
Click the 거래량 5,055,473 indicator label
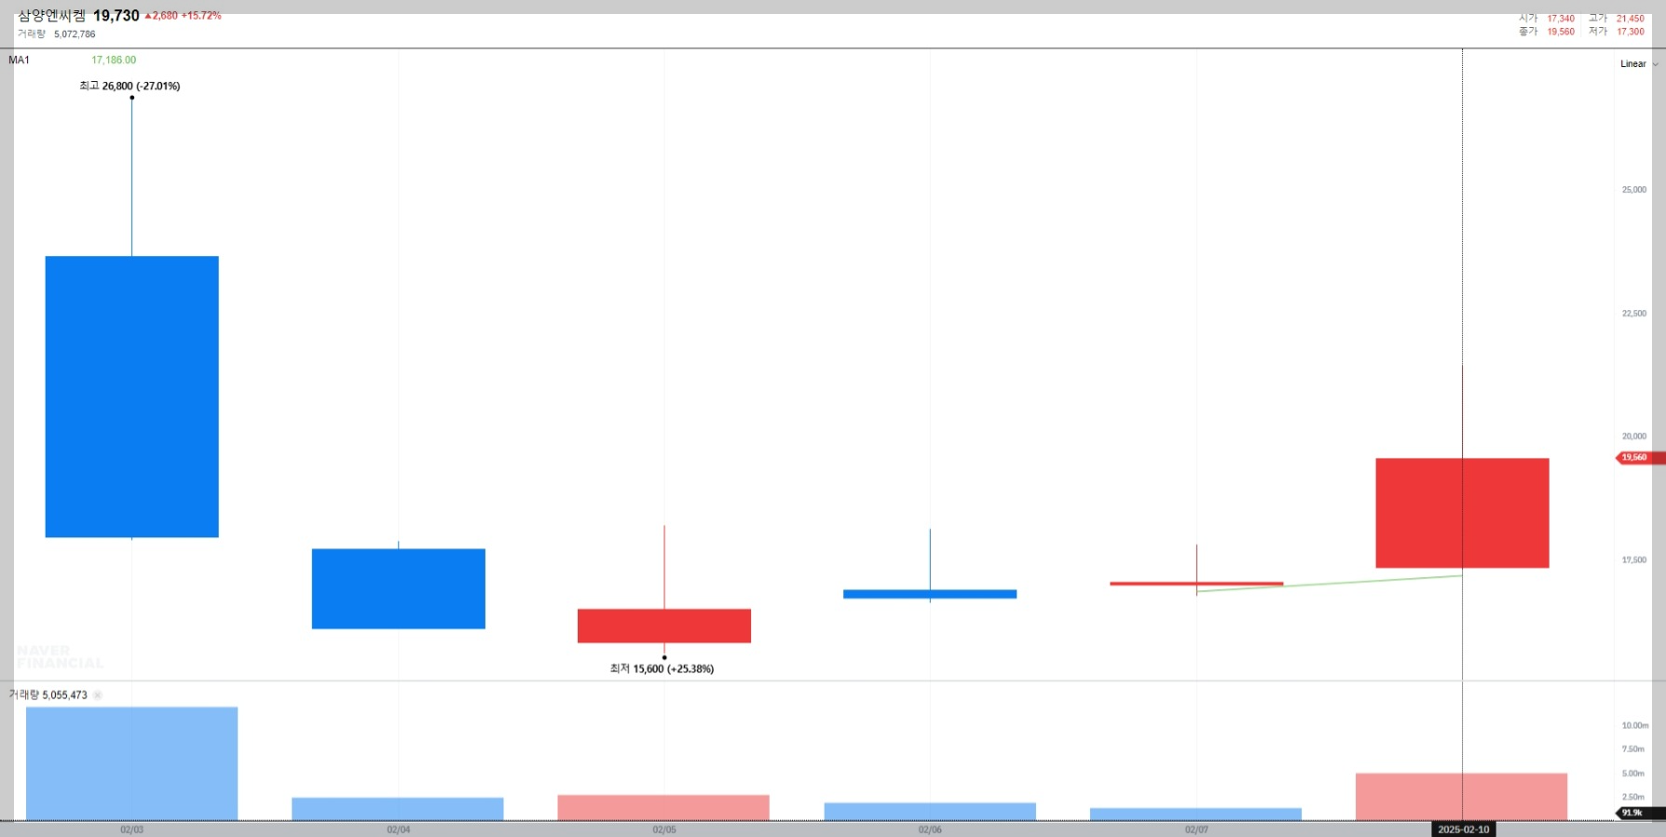pyautogui.click(x=48, y=695)
